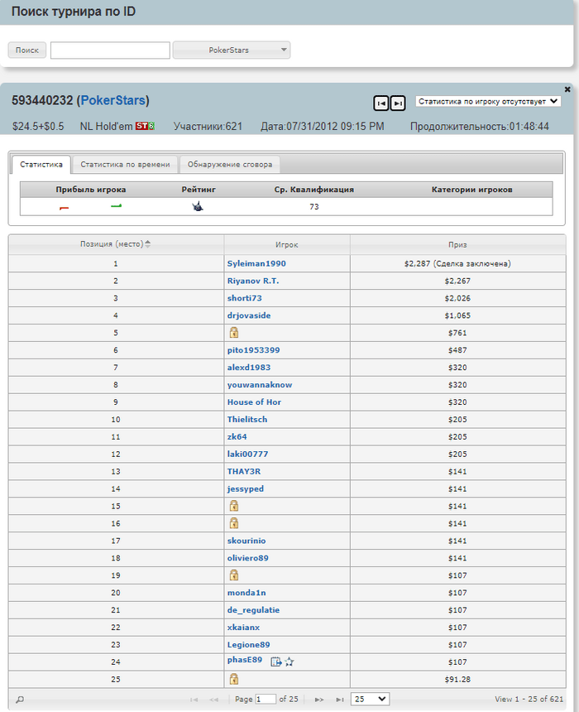Image resolution: width=579 pixels, height=712 pixels.
Task: Switch to Статистика по времени tab
Action: (x=125, y=165)
